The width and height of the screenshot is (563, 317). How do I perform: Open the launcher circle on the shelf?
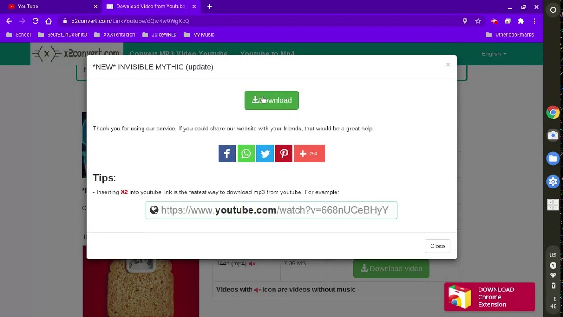[x=553, y=10]
